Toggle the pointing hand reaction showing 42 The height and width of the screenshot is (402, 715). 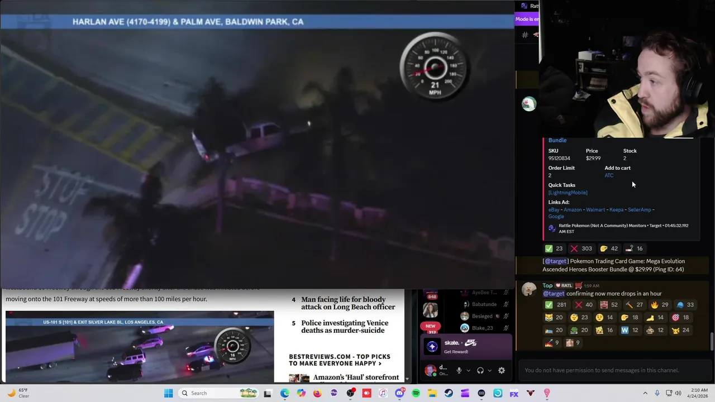tap(609, 248)
